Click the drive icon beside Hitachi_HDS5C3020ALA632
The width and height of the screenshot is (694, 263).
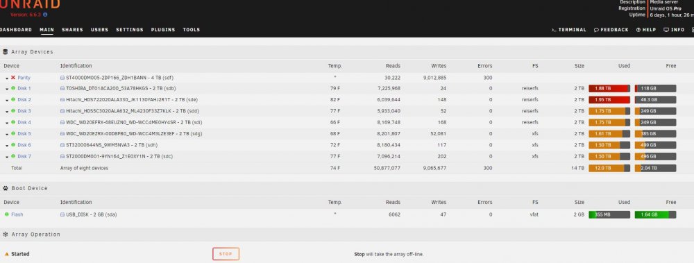coord(62,111)
